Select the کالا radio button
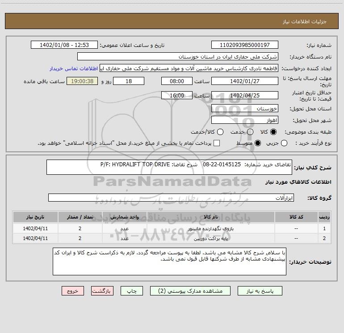The width and height of the screenshot is (344, 333). 273,132
